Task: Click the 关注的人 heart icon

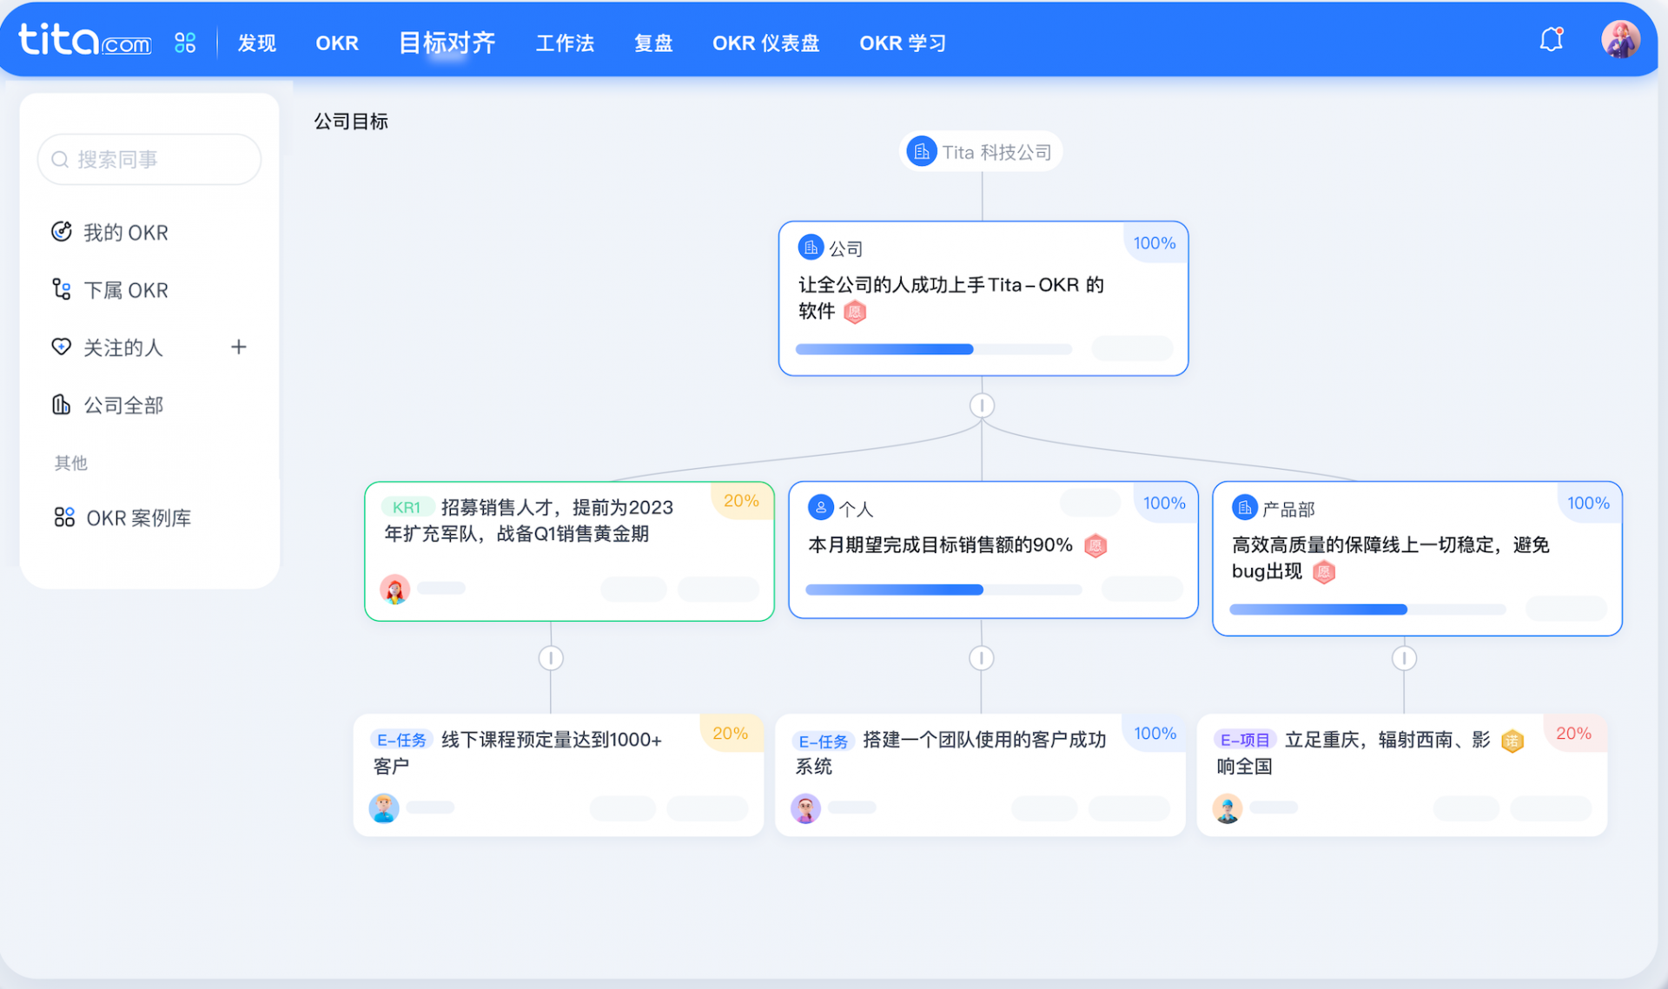Action: (62, 347)
